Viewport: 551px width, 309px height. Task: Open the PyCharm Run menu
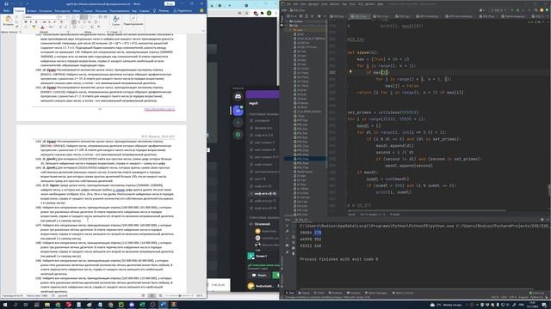(x=344, y=4)
